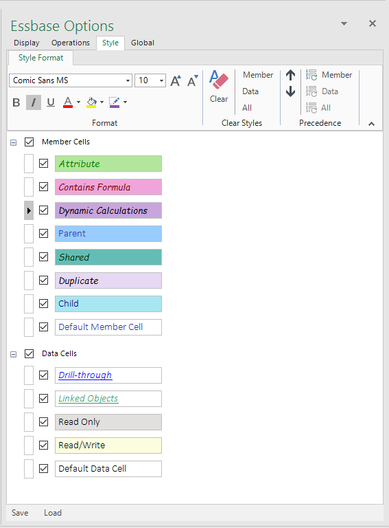Viewport: 389px width, 528px height.
Task: Open fill color dropdown arrow
Action: coord(102,102)
